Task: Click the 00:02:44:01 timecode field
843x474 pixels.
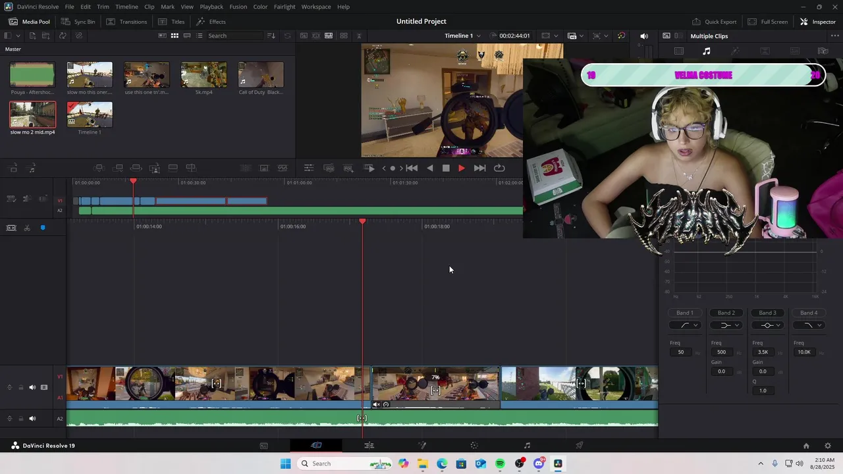Action: (x=514, y=36)
